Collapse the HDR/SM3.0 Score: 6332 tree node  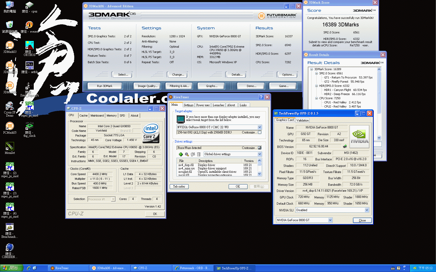click(x=317, y=86)
